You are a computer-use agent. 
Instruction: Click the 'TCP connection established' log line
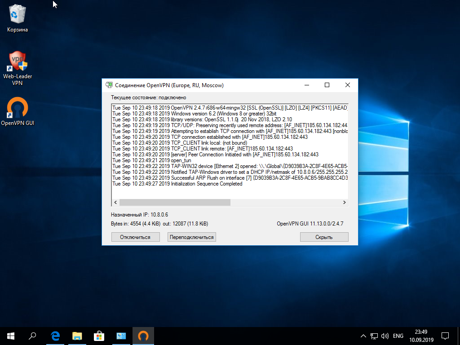[x=210, y=137]
